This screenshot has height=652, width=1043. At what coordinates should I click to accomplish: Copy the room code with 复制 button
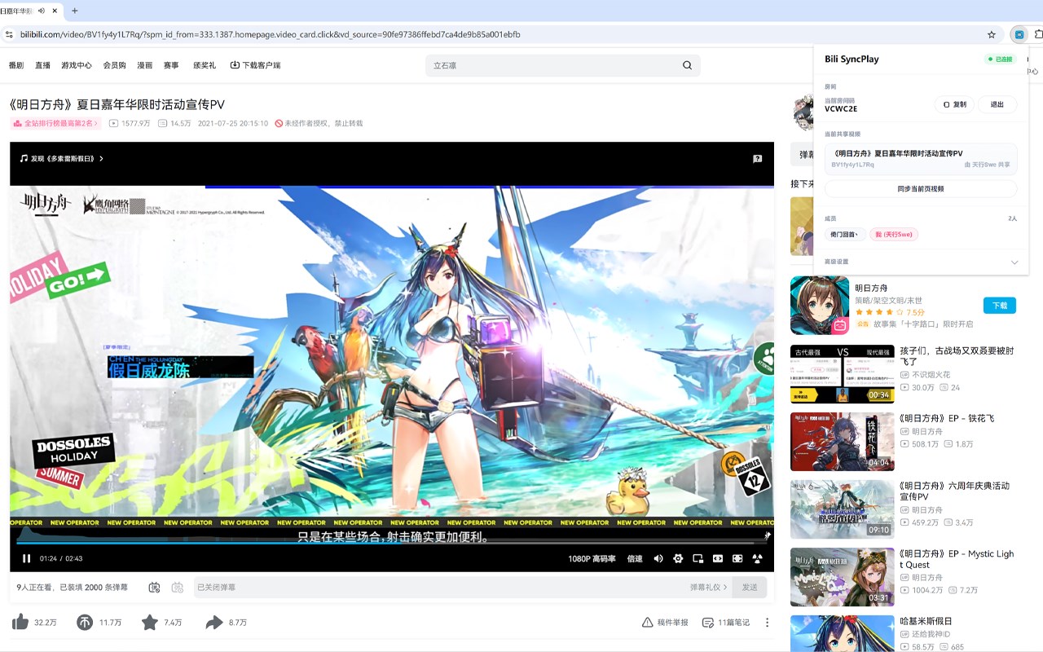click(954, 104)
